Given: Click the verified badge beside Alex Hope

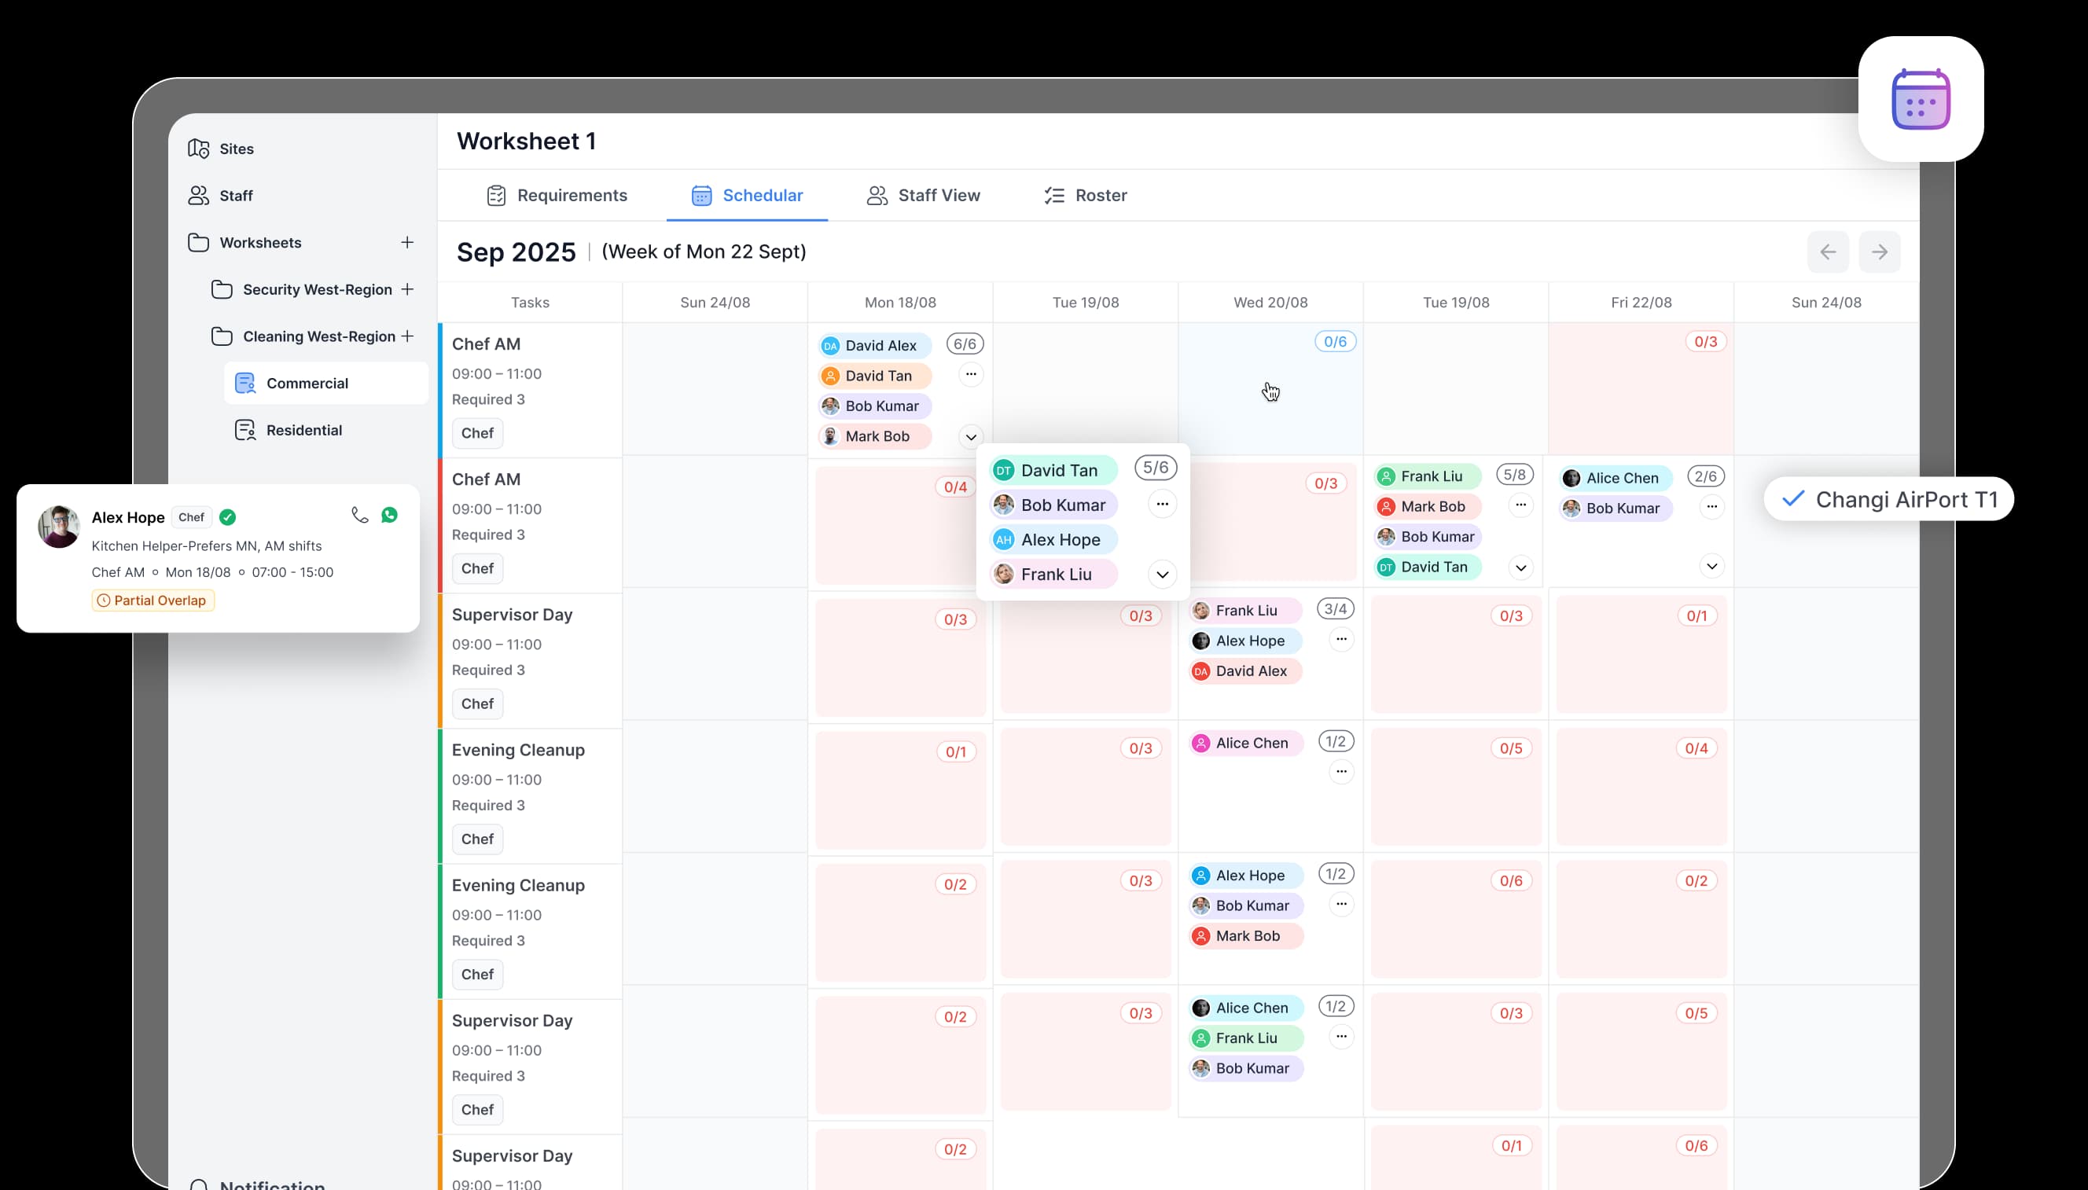Looking at the screenshot, I should pyautogui.click(x=227, y=517).
